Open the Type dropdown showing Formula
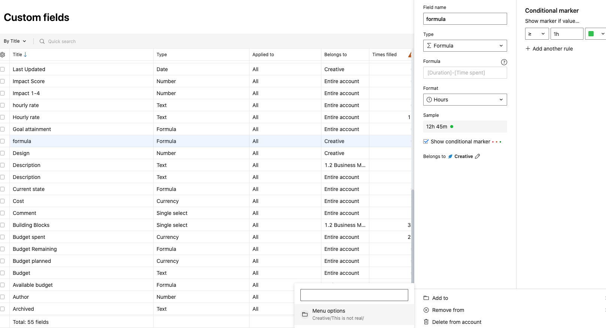This screenshot has width=606, height=328. point(465,46)
